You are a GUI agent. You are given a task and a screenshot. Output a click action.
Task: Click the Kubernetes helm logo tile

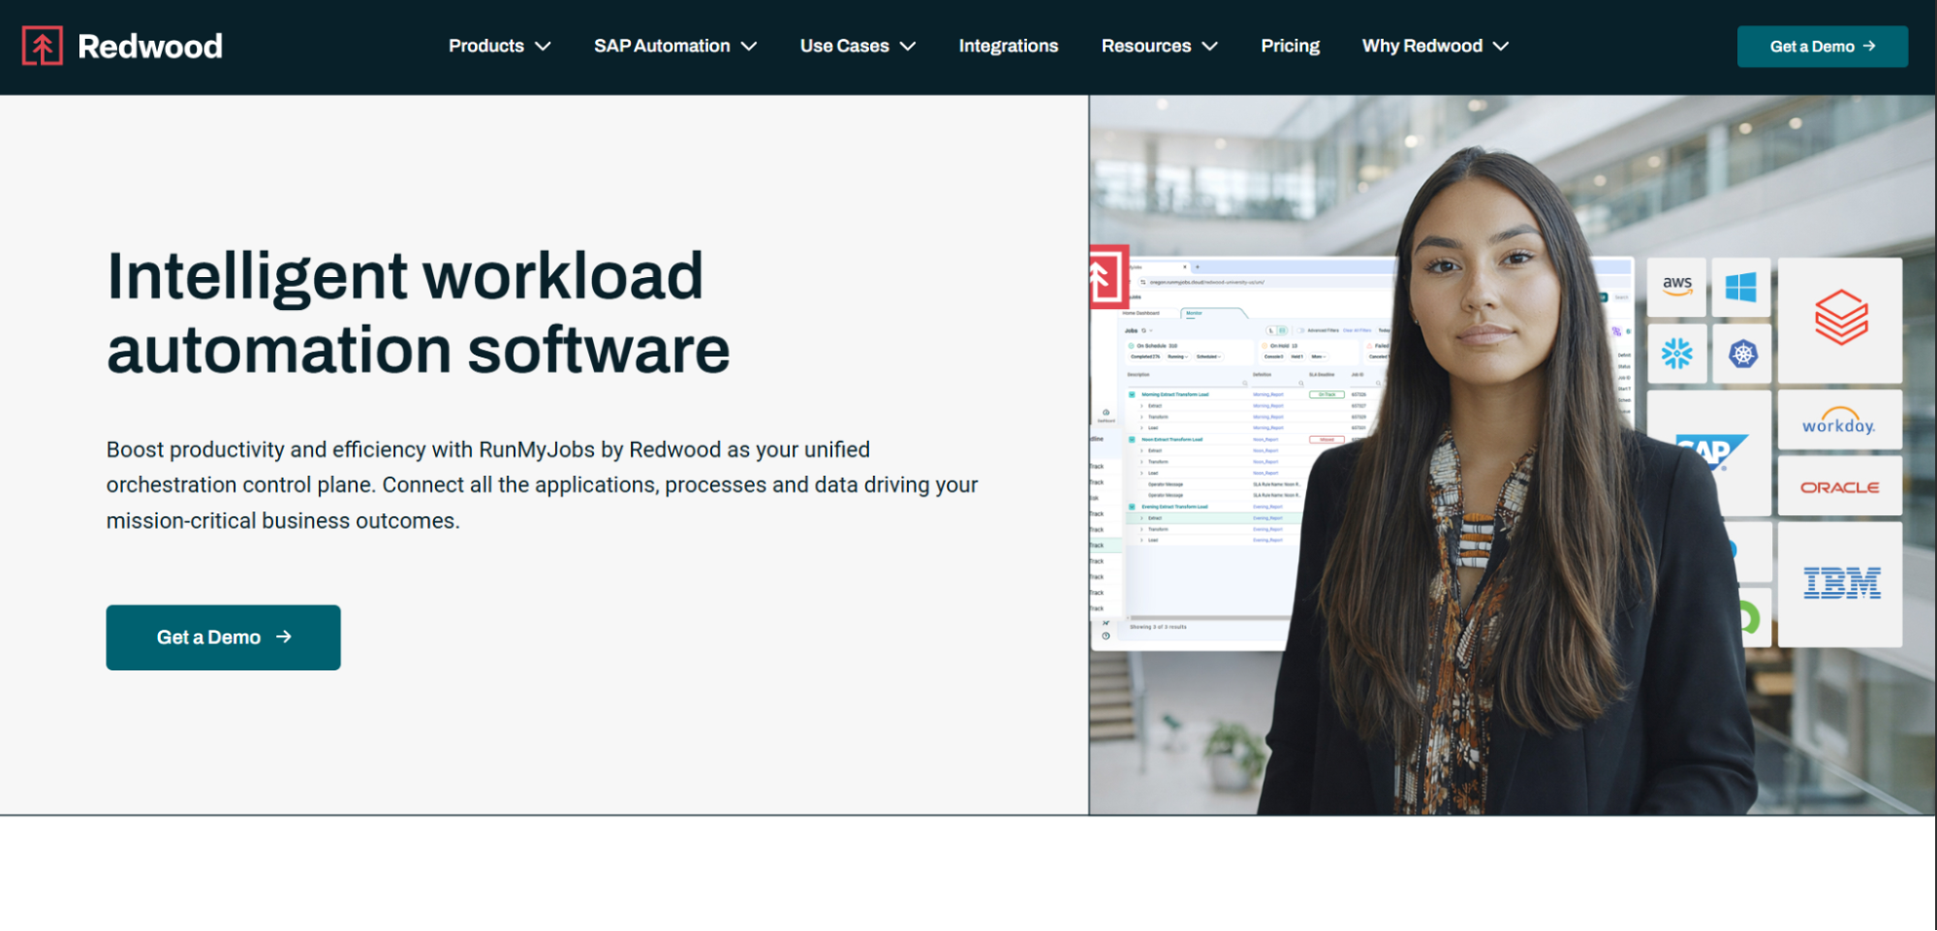[x=1742, y=354]
